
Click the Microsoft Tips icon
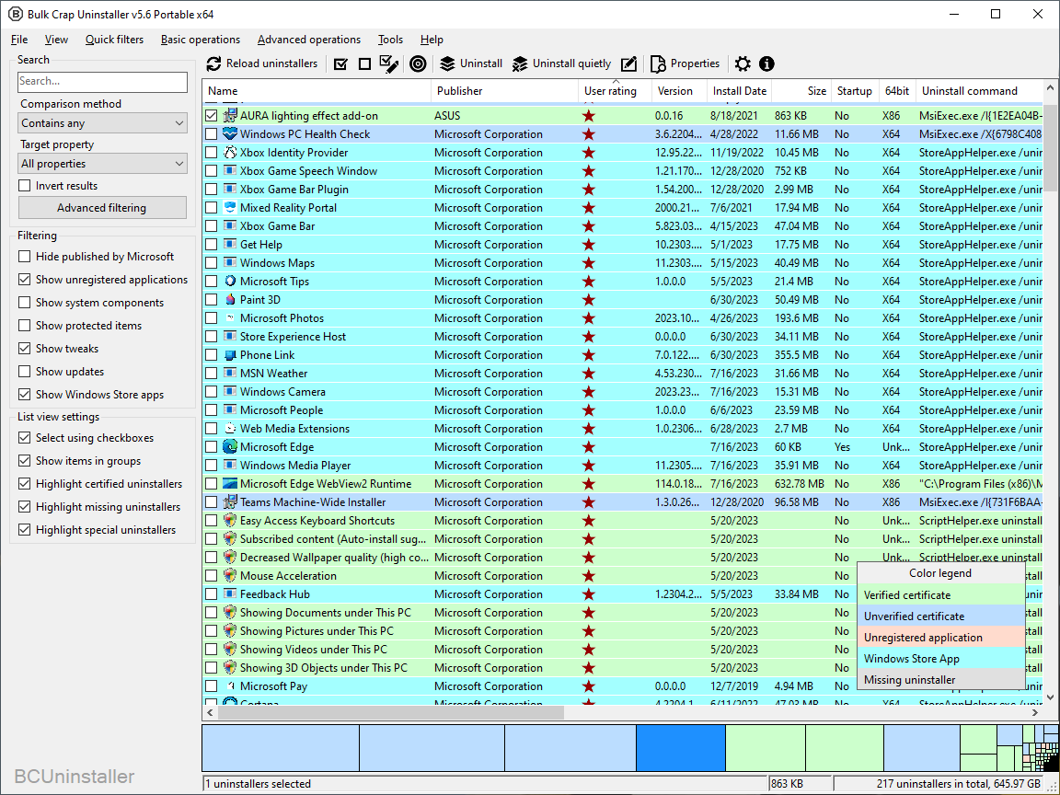(230, 282)
